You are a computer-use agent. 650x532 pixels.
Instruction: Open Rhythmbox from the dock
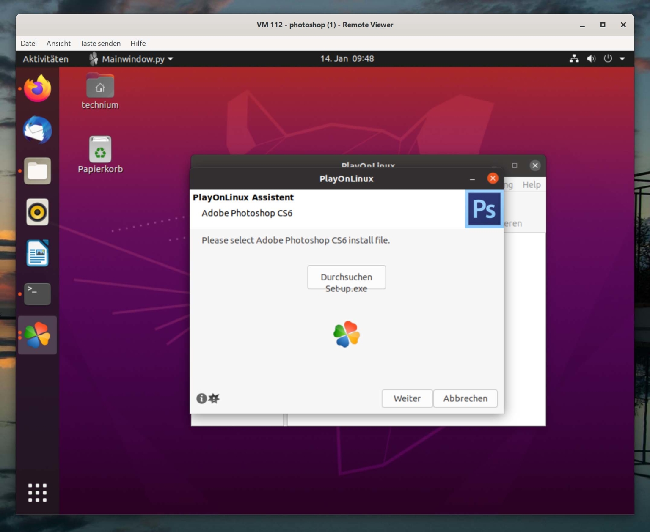pyautogui.click(x=37, y=212)
